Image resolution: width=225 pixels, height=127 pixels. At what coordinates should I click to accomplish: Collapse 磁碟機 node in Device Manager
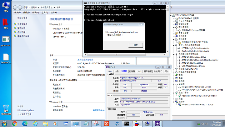pos(174,84)
